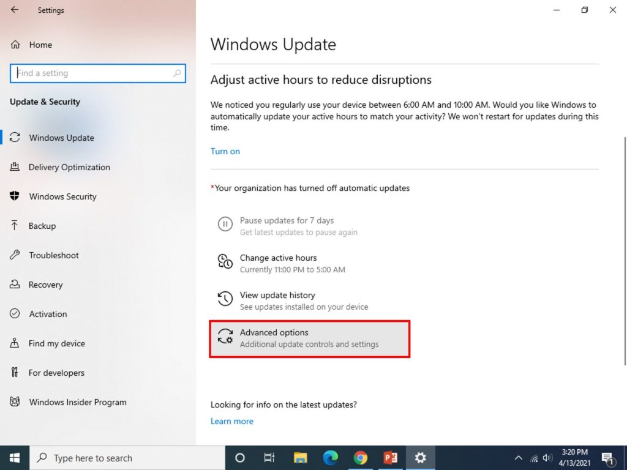
Task: Click the View update history icon
Action: click(225, 299)
